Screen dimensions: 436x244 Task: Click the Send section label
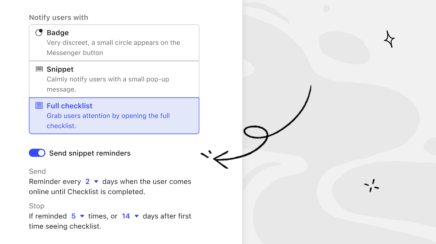(x=37, y=171)
